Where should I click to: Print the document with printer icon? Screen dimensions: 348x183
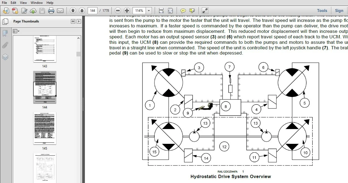[x=51, y=11]
